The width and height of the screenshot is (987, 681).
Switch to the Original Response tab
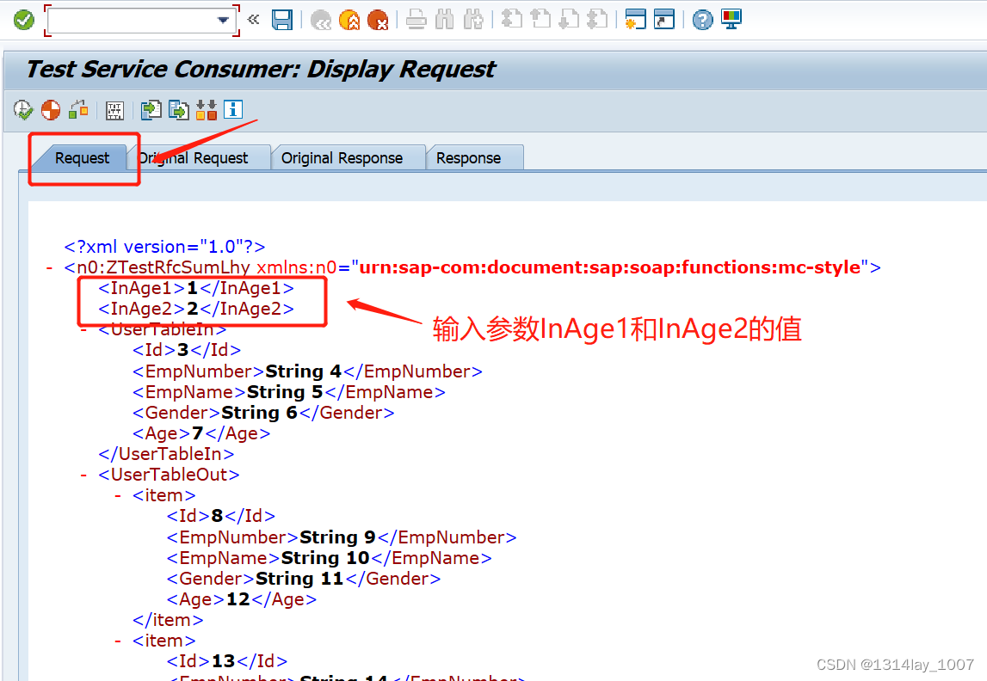tap(342, 158)
